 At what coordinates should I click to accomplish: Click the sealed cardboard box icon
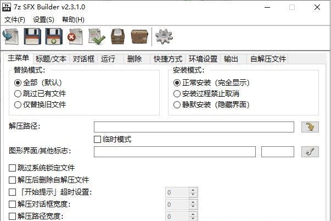(x=139, y=37)
